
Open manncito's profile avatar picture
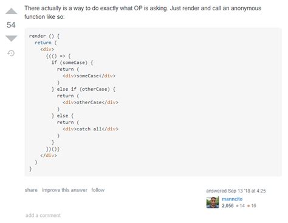(213, 202)
